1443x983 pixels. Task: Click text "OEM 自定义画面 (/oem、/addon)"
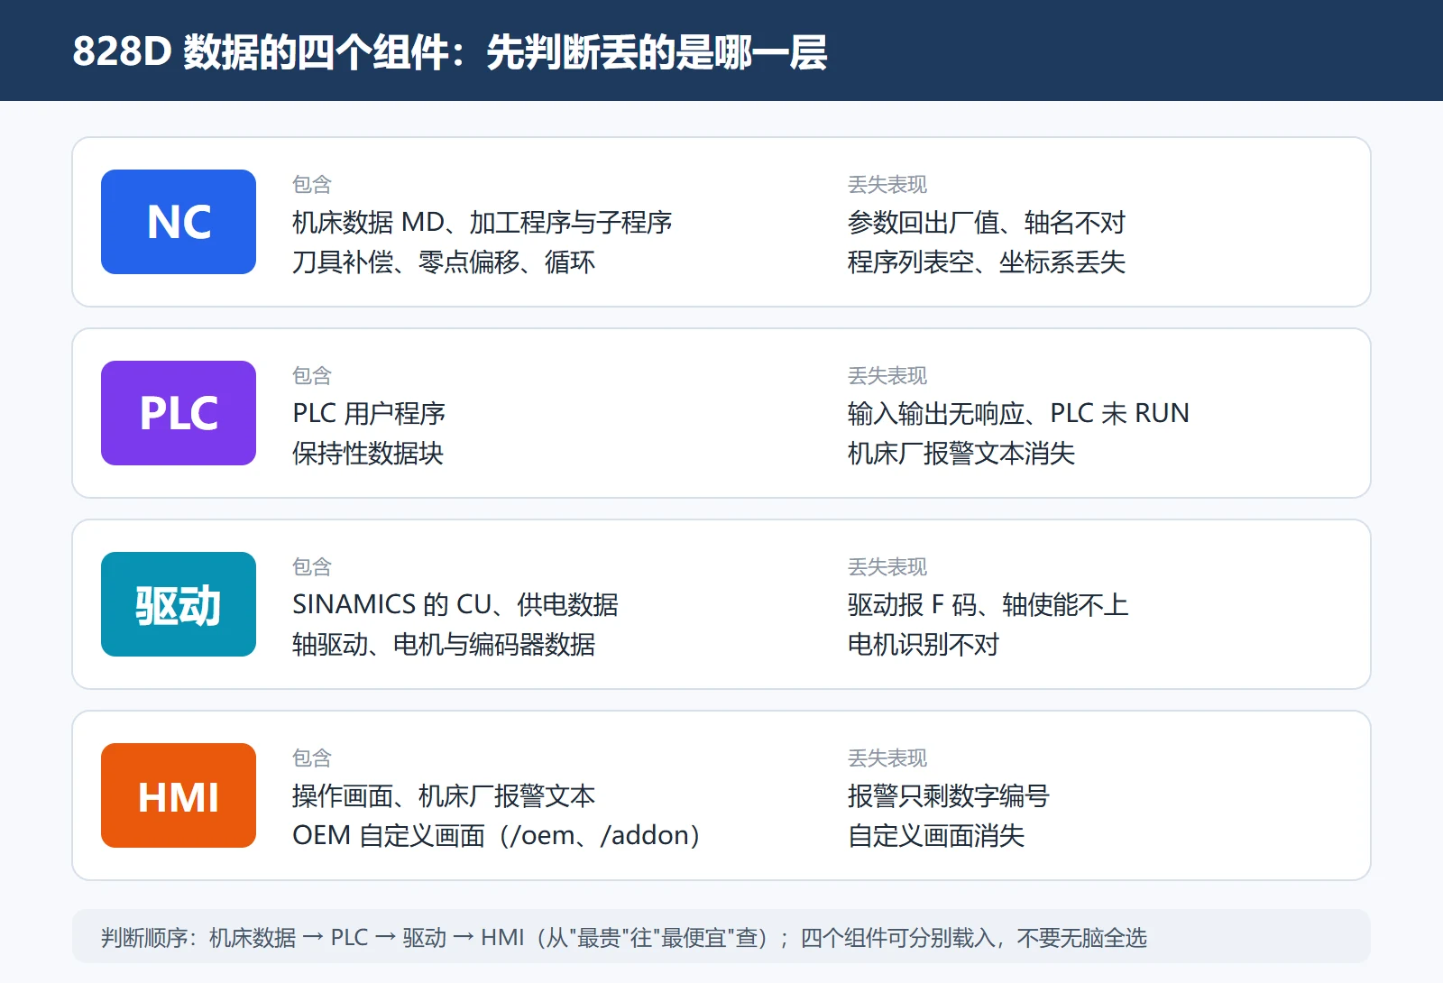point(497,835)
